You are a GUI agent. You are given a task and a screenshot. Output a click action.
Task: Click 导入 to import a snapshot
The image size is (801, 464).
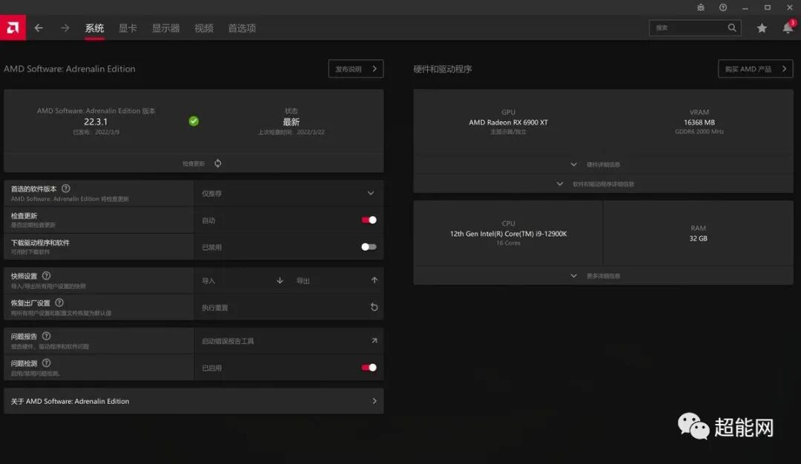208,281
